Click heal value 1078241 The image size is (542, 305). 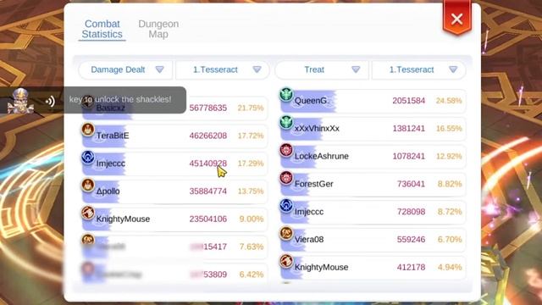409,156
